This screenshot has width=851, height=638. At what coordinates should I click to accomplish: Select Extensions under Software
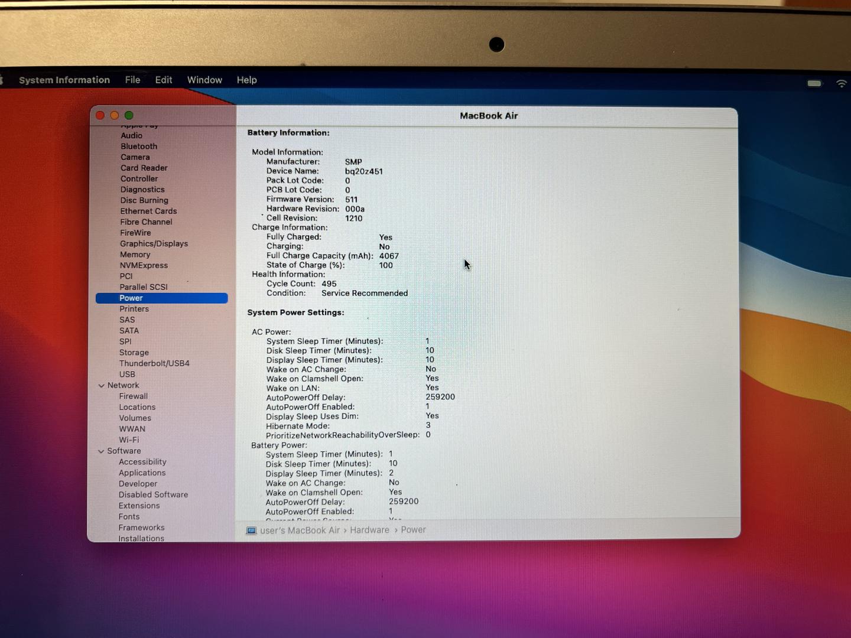(x=139, y=506)
